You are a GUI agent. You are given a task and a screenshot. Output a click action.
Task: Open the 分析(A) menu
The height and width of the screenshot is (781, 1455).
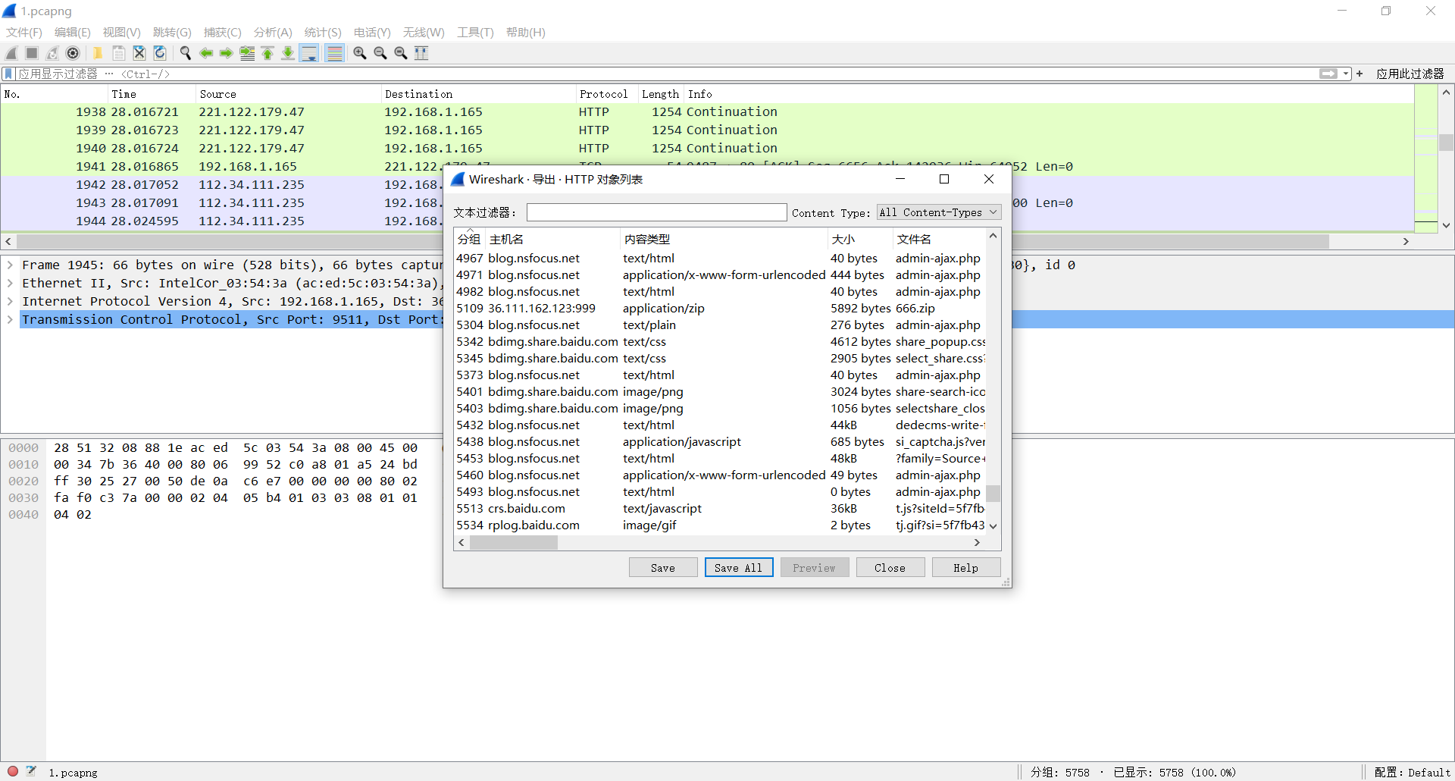[x=273, y=32]
